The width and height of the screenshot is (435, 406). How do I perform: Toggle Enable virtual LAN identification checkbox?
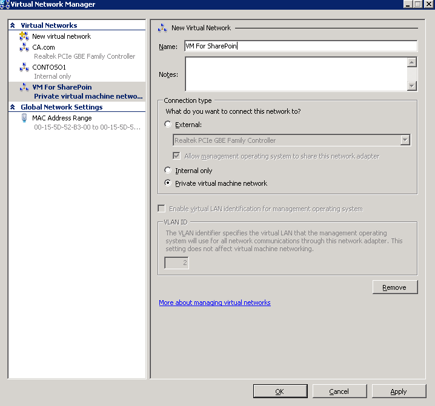pos(161,208)
